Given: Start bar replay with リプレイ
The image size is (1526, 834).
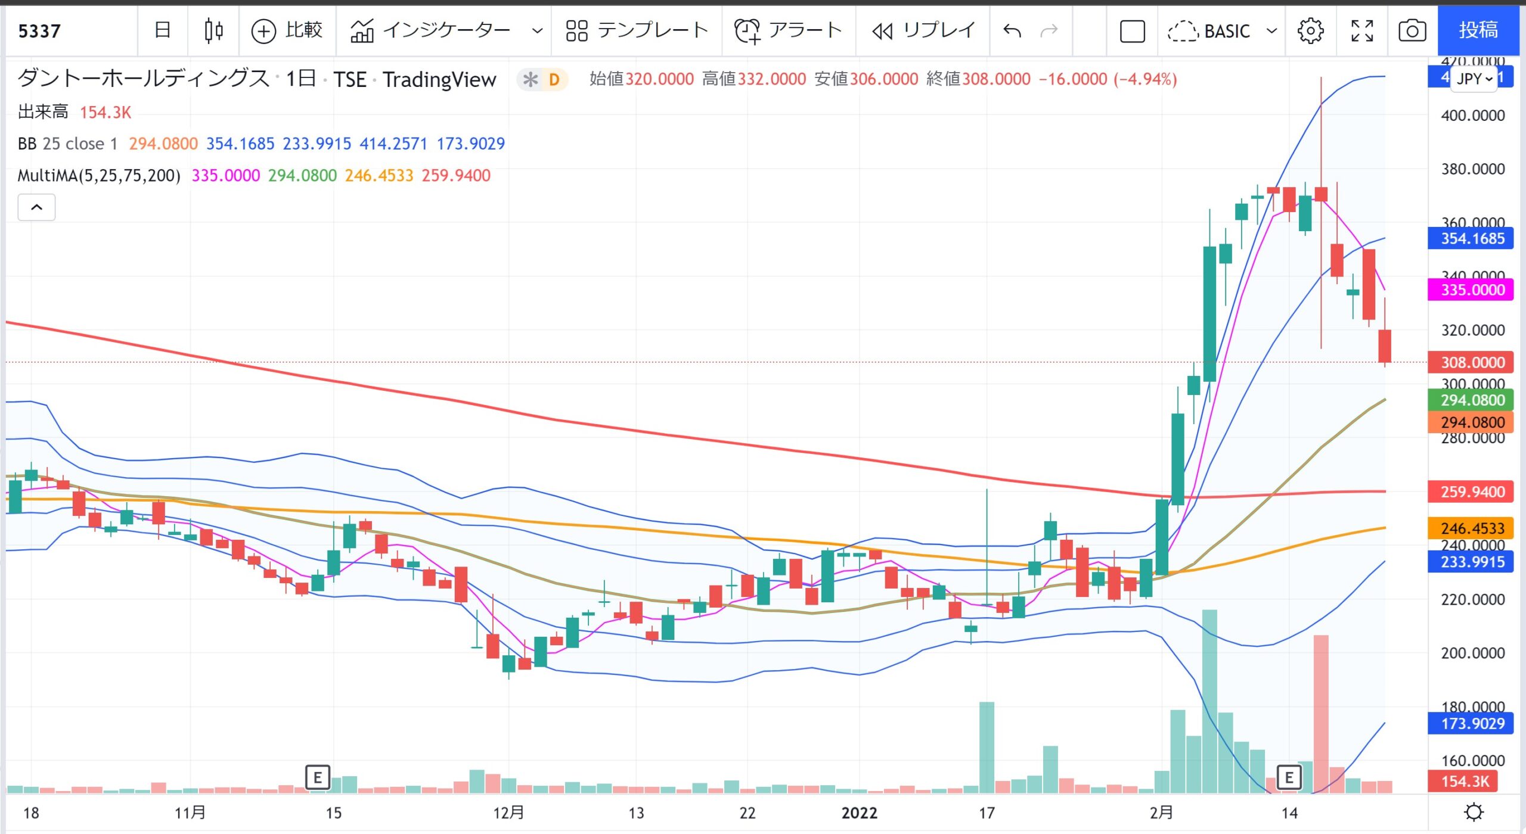Looking at the screenshot, I should 923,31.
